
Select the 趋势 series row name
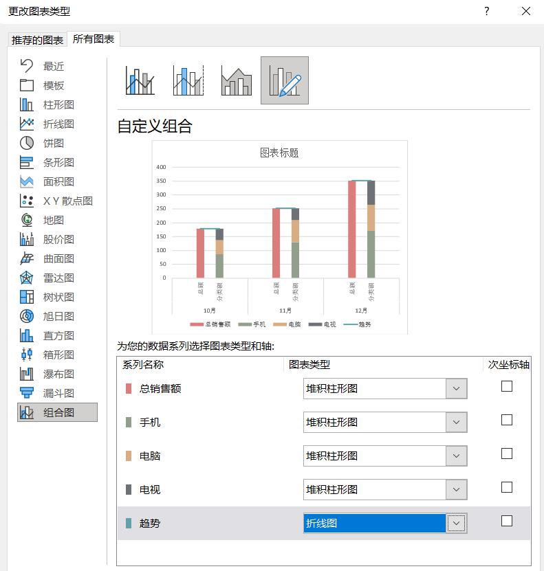click(150, 524)
